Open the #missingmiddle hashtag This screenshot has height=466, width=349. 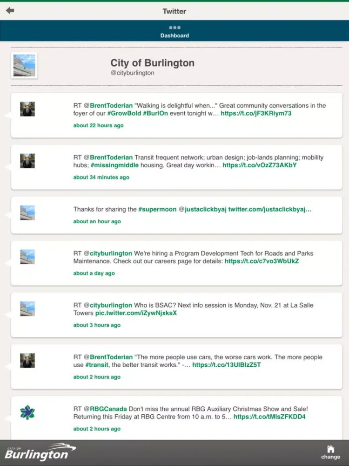tap(114, 165)
